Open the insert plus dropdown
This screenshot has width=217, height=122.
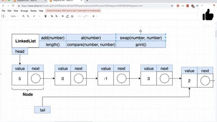[95, 16]
